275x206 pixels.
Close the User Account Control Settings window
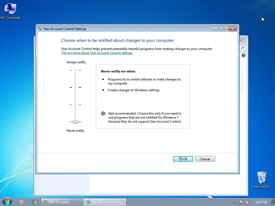click(233, 29)
